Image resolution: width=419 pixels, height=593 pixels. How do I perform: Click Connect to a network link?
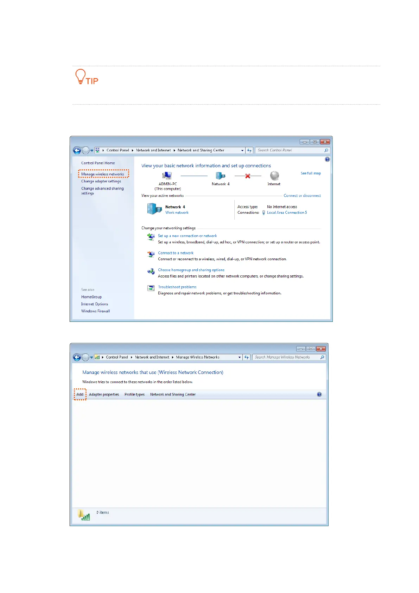pyautogui.click(x=176, y=253)
